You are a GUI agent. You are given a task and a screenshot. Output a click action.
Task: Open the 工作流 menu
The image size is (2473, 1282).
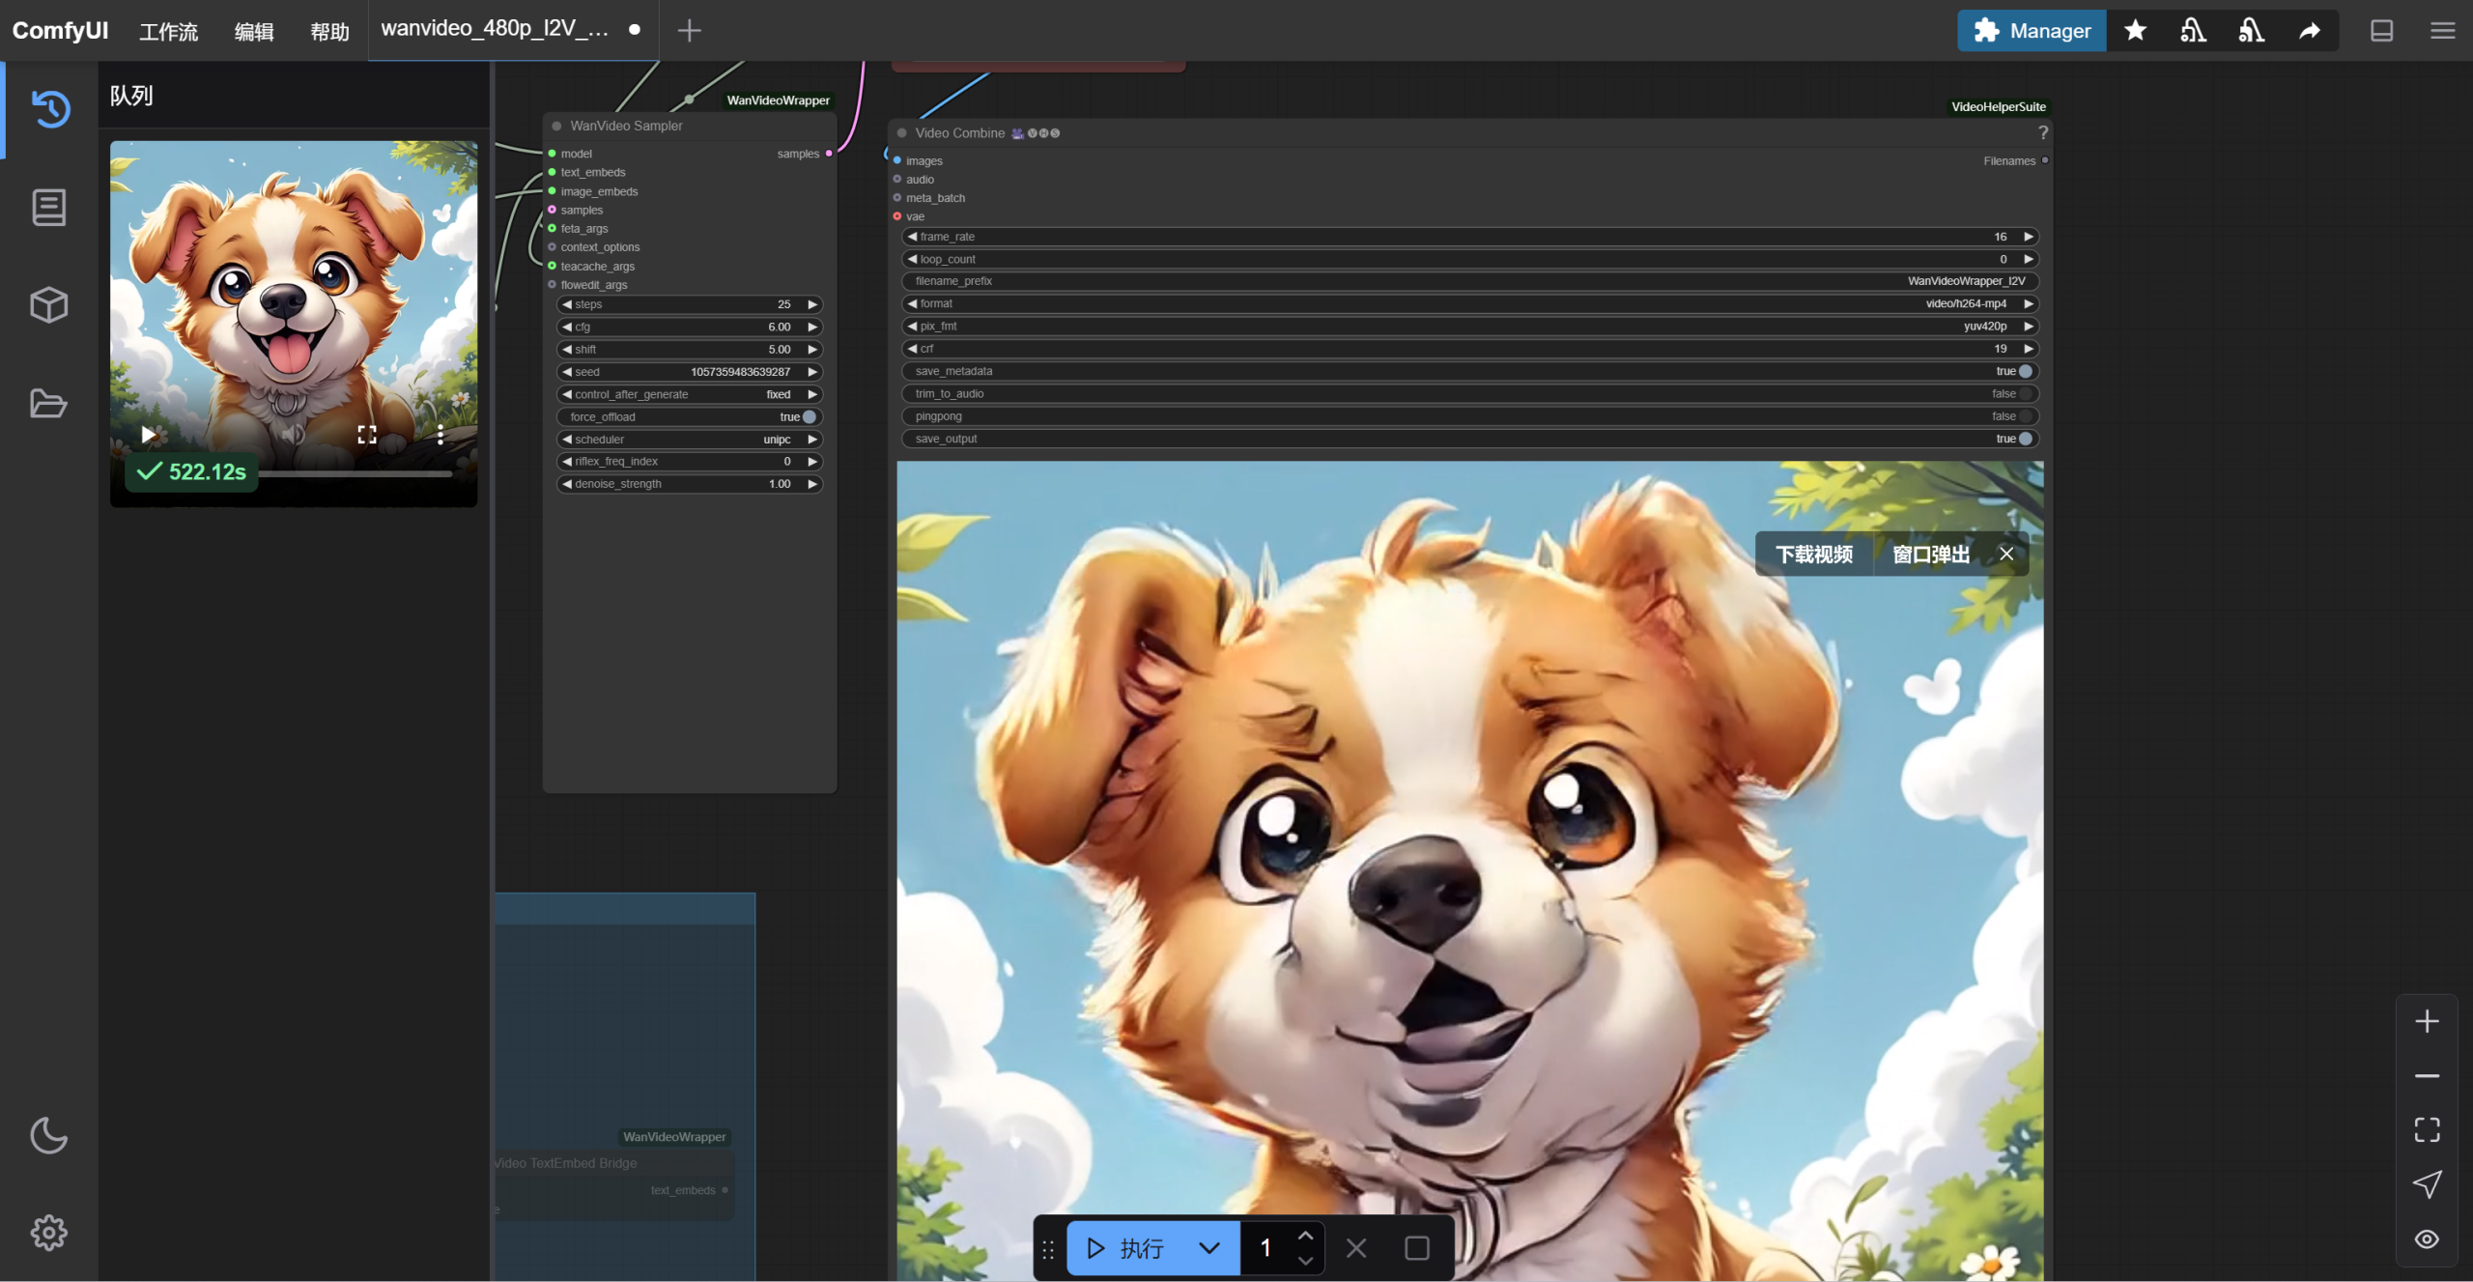point(168,32)
